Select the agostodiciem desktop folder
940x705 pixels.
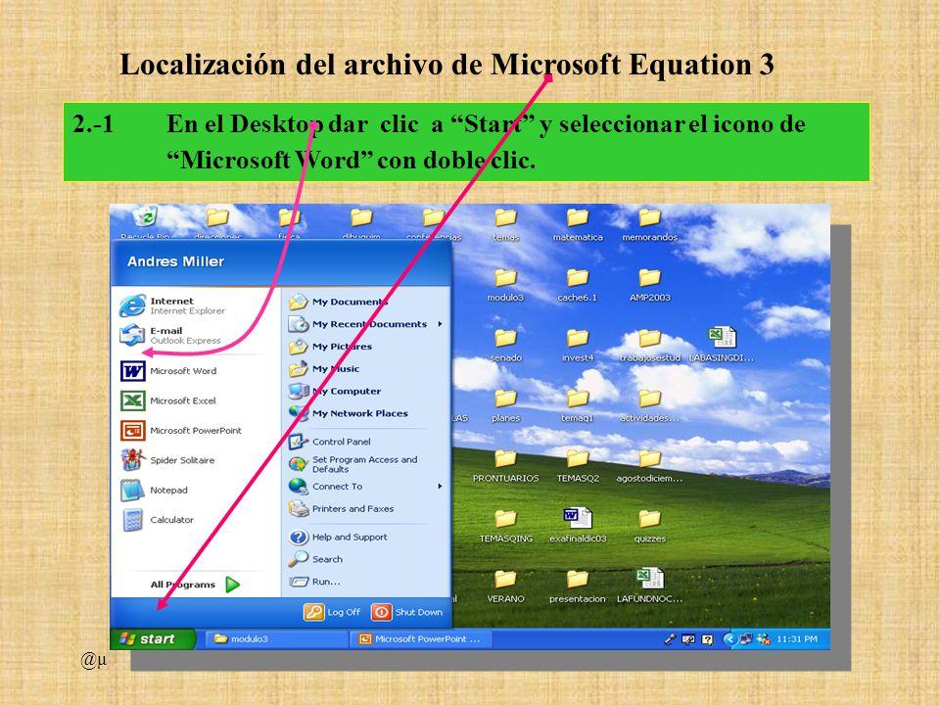point(650,466)
